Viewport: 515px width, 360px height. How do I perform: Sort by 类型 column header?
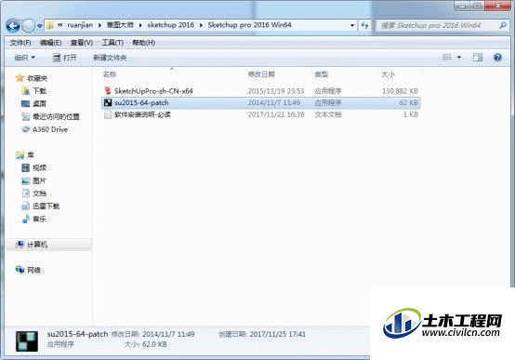tap(322, 74)
